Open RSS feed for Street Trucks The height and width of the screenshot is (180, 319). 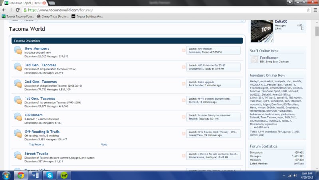pyautogui.click(x=184, y=156)
